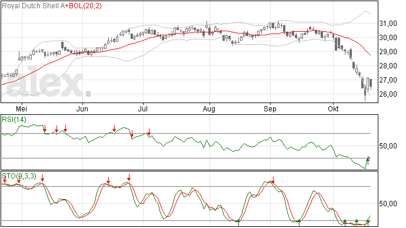The image size is (406, 228).
Task: Click the 'STO(9,3,3)' panel label
Action: coord(19,176)
